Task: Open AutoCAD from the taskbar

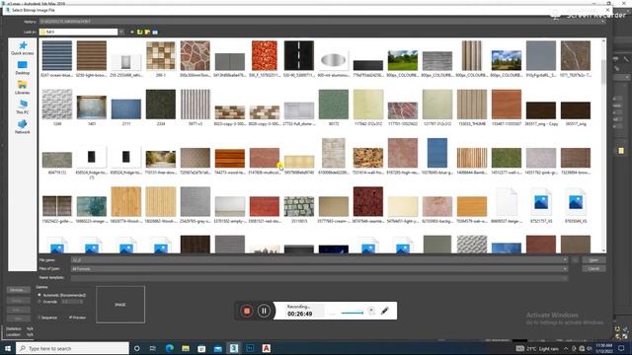Action: point(266,348)
